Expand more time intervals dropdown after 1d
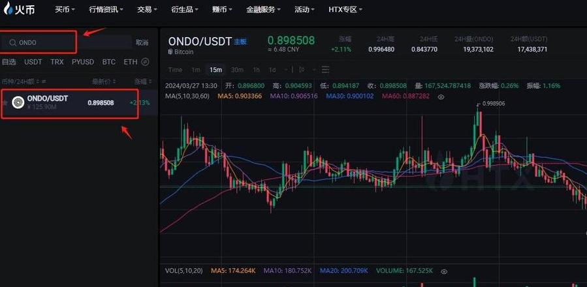The height and width of the screenshot is (287, 587). tap(287, 70)
